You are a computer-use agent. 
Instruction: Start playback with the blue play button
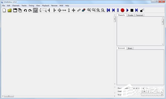127,10
